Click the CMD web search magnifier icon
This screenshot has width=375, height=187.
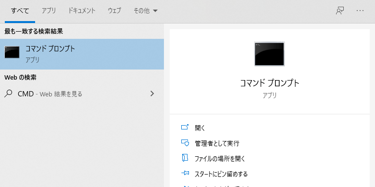8,93
